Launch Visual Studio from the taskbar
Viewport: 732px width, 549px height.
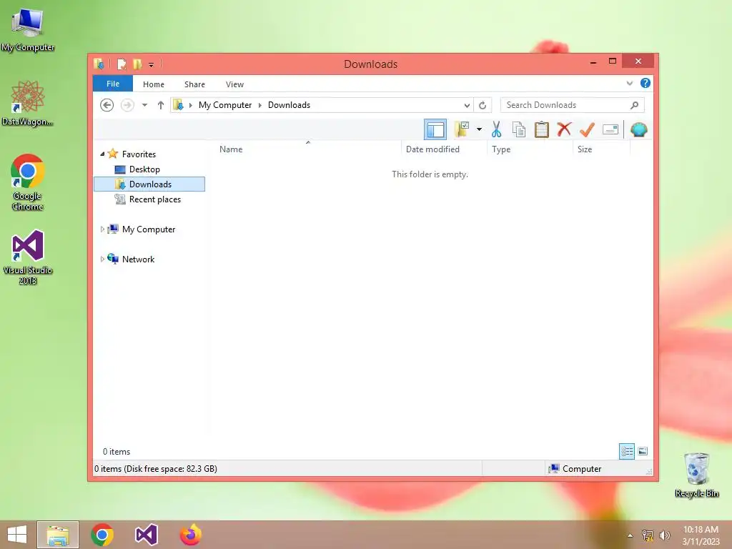pyautogui.click(x=146, y=535)
